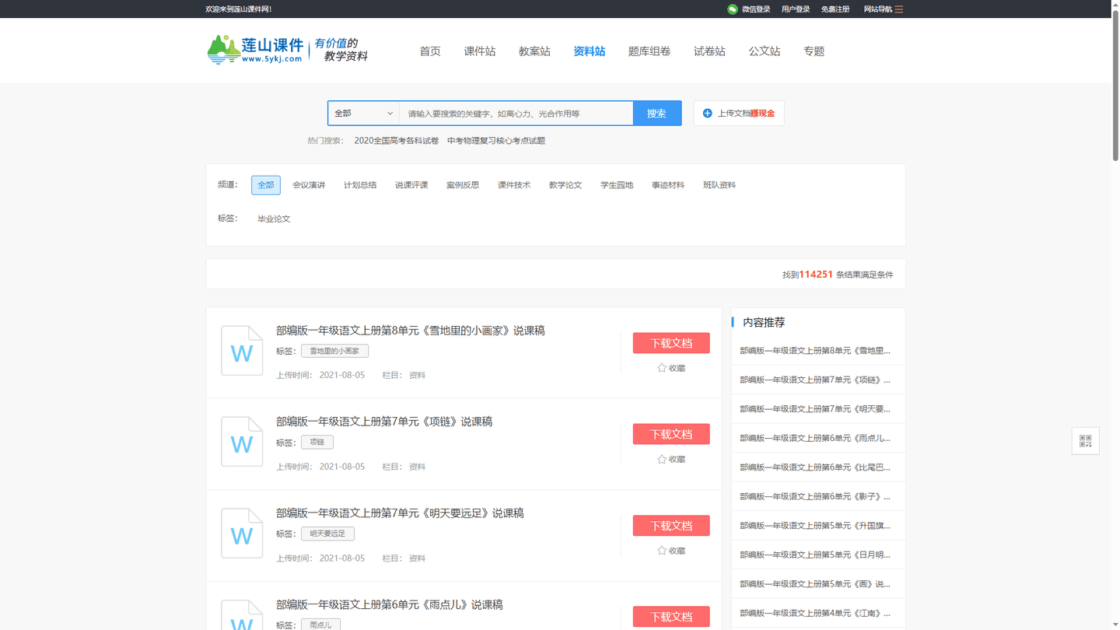This screenshot has height=630, width=1120.
Task: Filter channel by 班队资料
Action: pyautogui.click(x=719, y=185)
